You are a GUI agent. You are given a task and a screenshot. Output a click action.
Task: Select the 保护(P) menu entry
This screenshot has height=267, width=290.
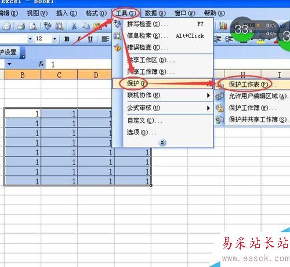coord(163,83)
